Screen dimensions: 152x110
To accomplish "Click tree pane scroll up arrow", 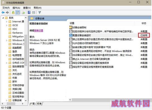I will point(26,18).
